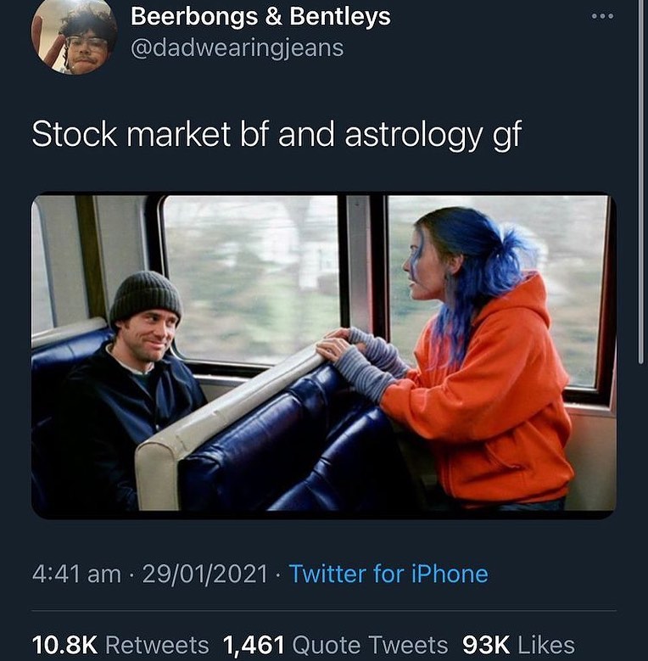
Task: Open the three-dot more options menu
Action: pos(602,16)
